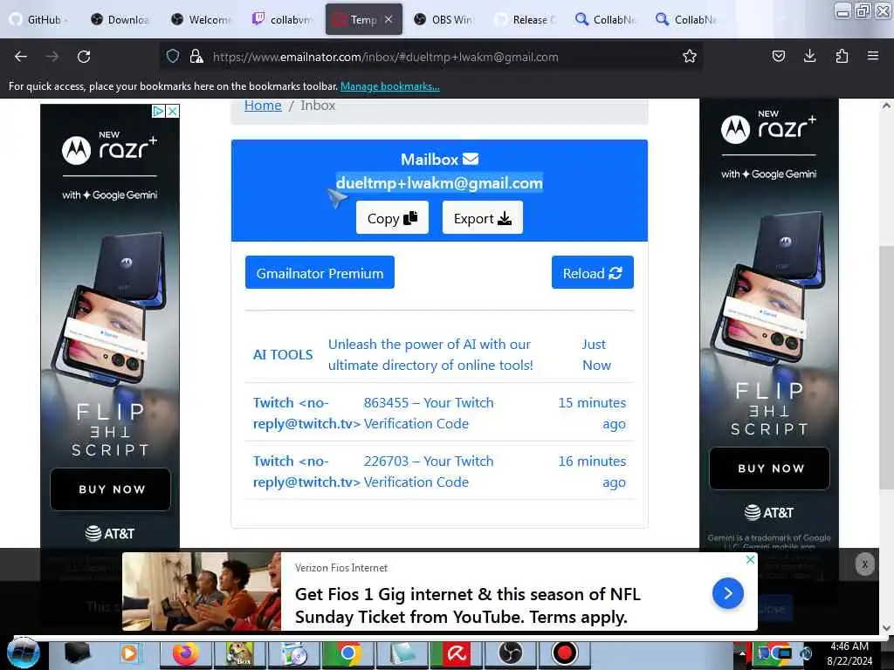The width and height of the screenshot is (894, 670).
Task: Show hidden system tray icons
Action: tap(741, 653)
